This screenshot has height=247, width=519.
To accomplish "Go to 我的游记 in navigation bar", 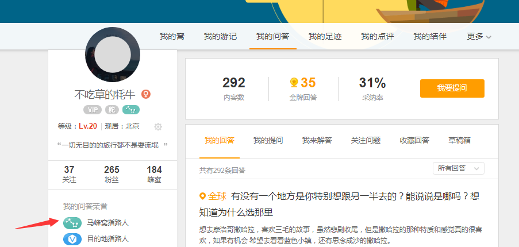I will [x=220, y=36].
